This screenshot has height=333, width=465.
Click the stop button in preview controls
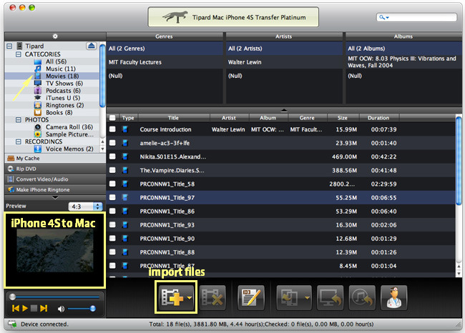point(34,309)
